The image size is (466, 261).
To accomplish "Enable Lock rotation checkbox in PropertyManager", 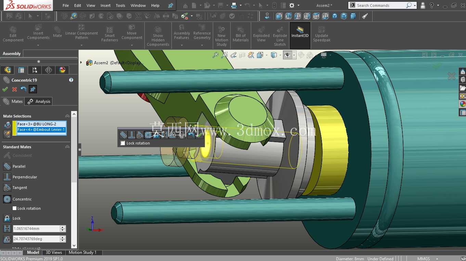I will (14, 208).
